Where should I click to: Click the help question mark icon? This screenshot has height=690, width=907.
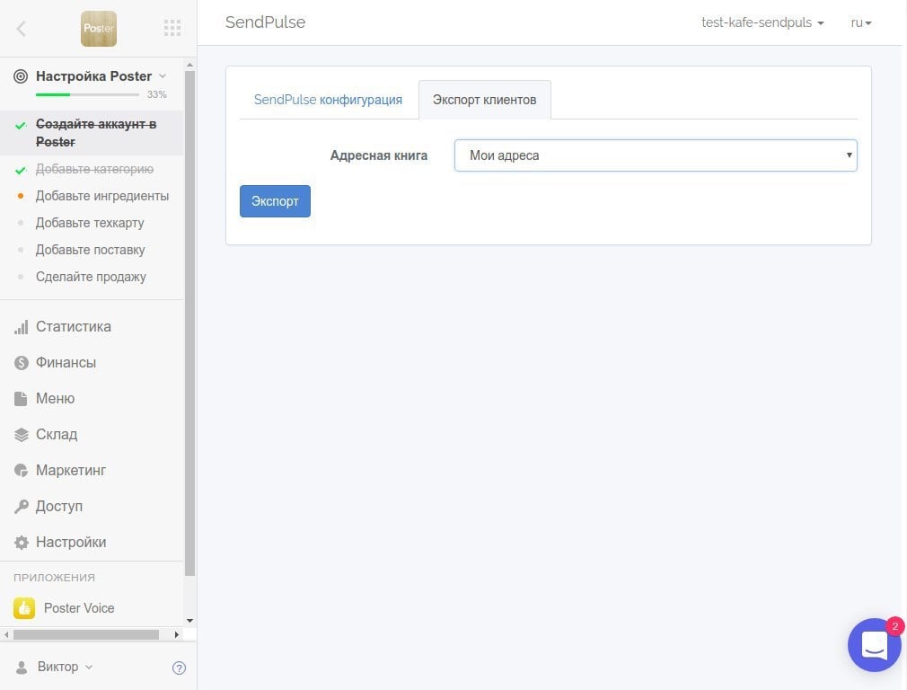coord(180,668)
